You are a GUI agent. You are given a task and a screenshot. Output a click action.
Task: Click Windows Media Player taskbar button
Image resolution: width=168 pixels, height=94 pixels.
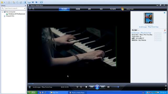coord(77,93)
